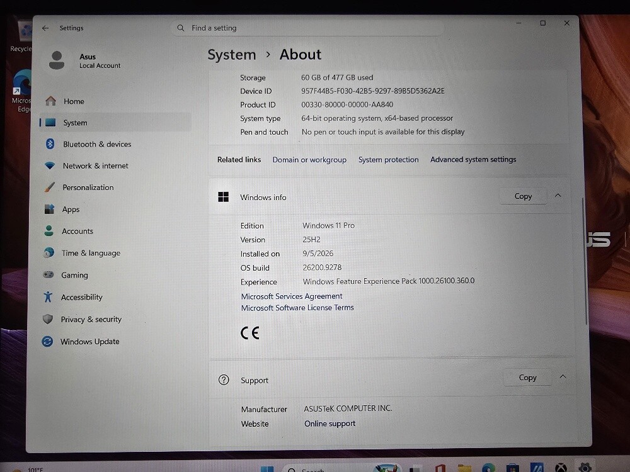
Task: Copy the Windows info details
Action: coord(523,196)
